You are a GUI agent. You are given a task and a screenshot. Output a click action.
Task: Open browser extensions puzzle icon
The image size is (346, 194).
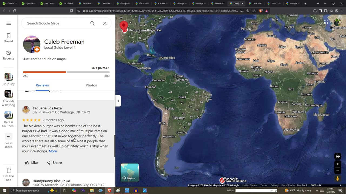(x=315, y=11)
